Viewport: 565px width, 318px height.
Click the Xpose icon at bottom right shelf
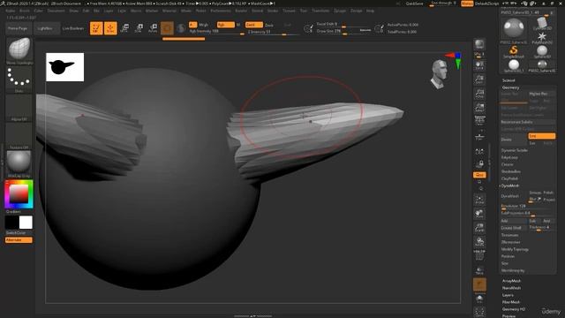point(479,312)
